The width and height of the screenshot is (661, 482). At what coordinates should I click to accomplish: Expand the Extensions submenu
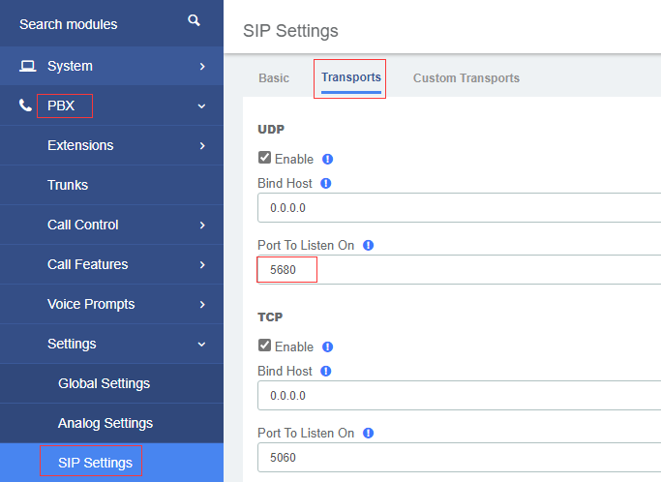[x=202, y=145]
